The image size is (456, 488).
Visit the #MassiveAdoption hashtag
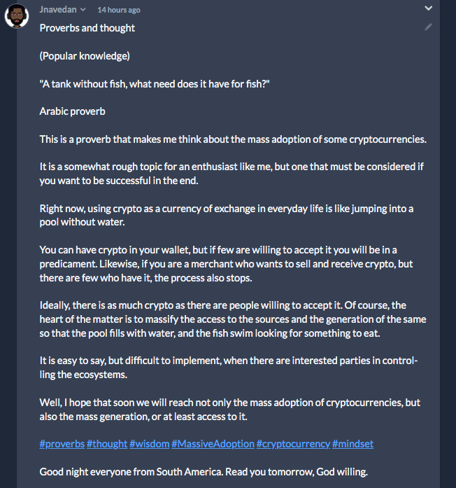pos(213,444)
